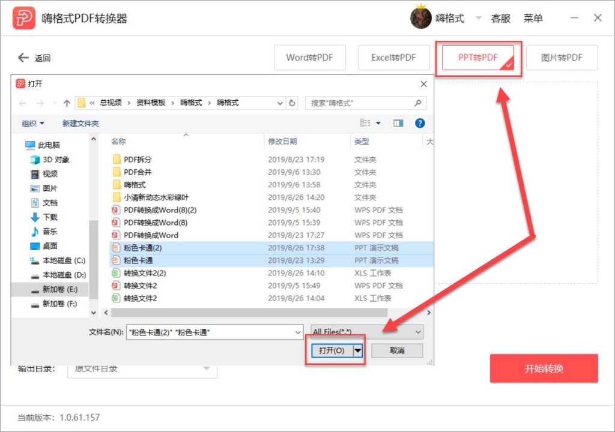The image size is (615, 432).
Task: Open the 客服 menu item
Action: (x=500, y=19)
